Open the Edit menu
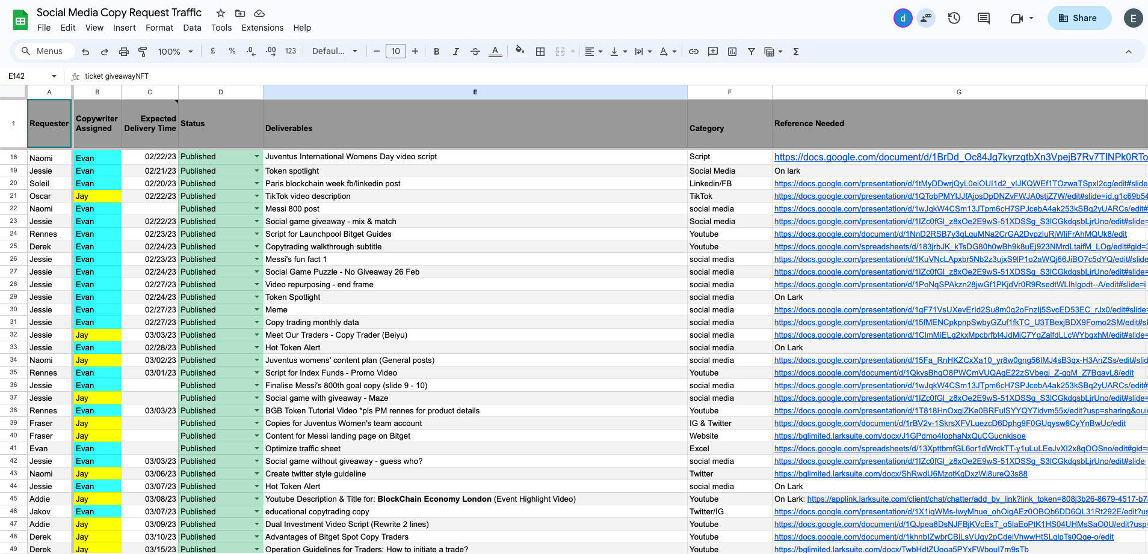The width and height of the screenshot is (1148, 554). coord(68,28)
